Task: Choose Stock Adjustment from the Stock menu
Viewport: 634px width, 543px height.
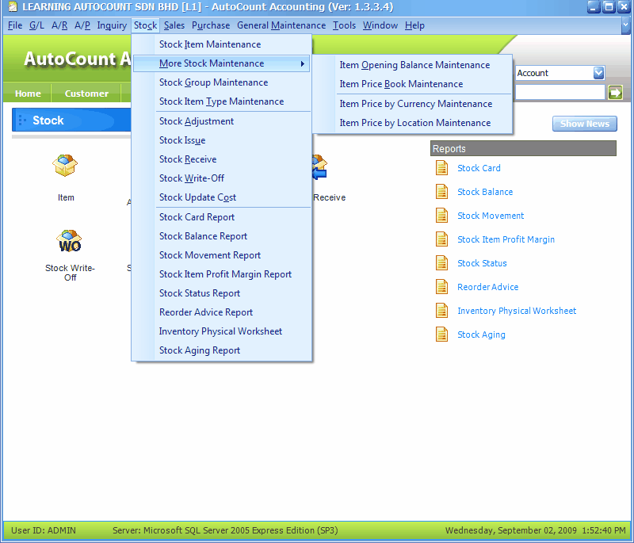Action: pyautogui.click(x=222, y=121)
